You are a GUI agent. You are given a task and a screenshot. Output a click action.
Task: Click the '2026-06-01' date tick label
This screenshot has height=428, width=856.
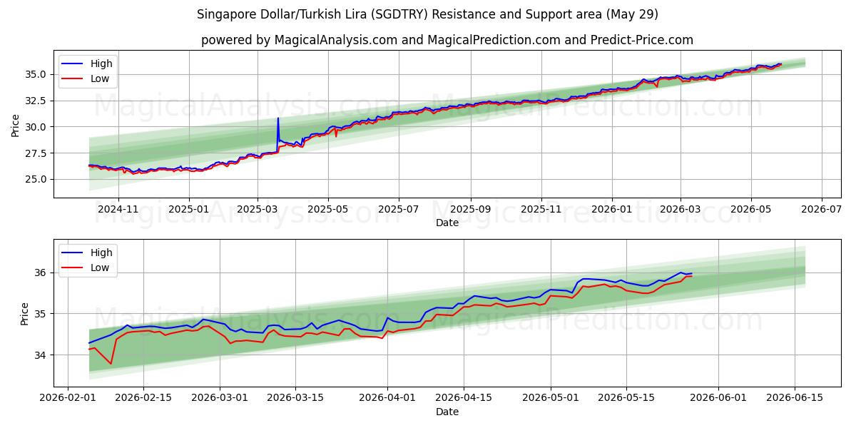[718, 399]
